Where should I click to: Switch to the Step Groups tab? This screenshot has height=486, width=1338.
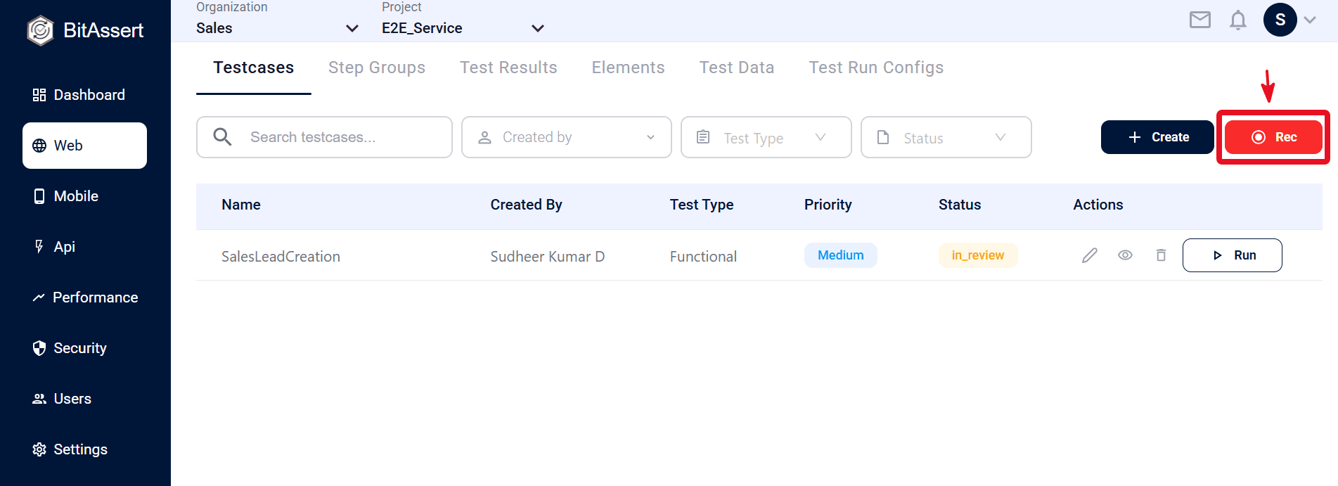click(377, 68)
